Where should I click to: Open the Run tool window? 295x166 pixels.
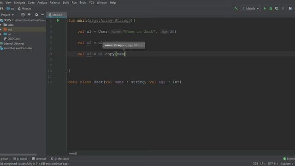pyautogui.click(x=4, y=159)
